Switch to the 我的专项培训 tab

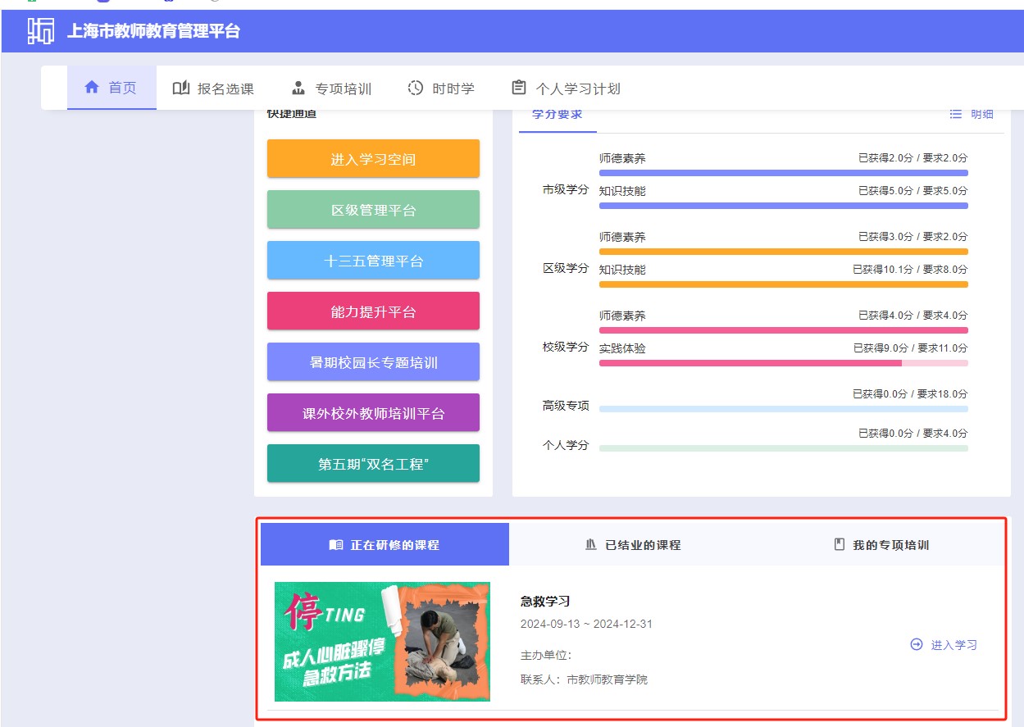click(881, 545)
